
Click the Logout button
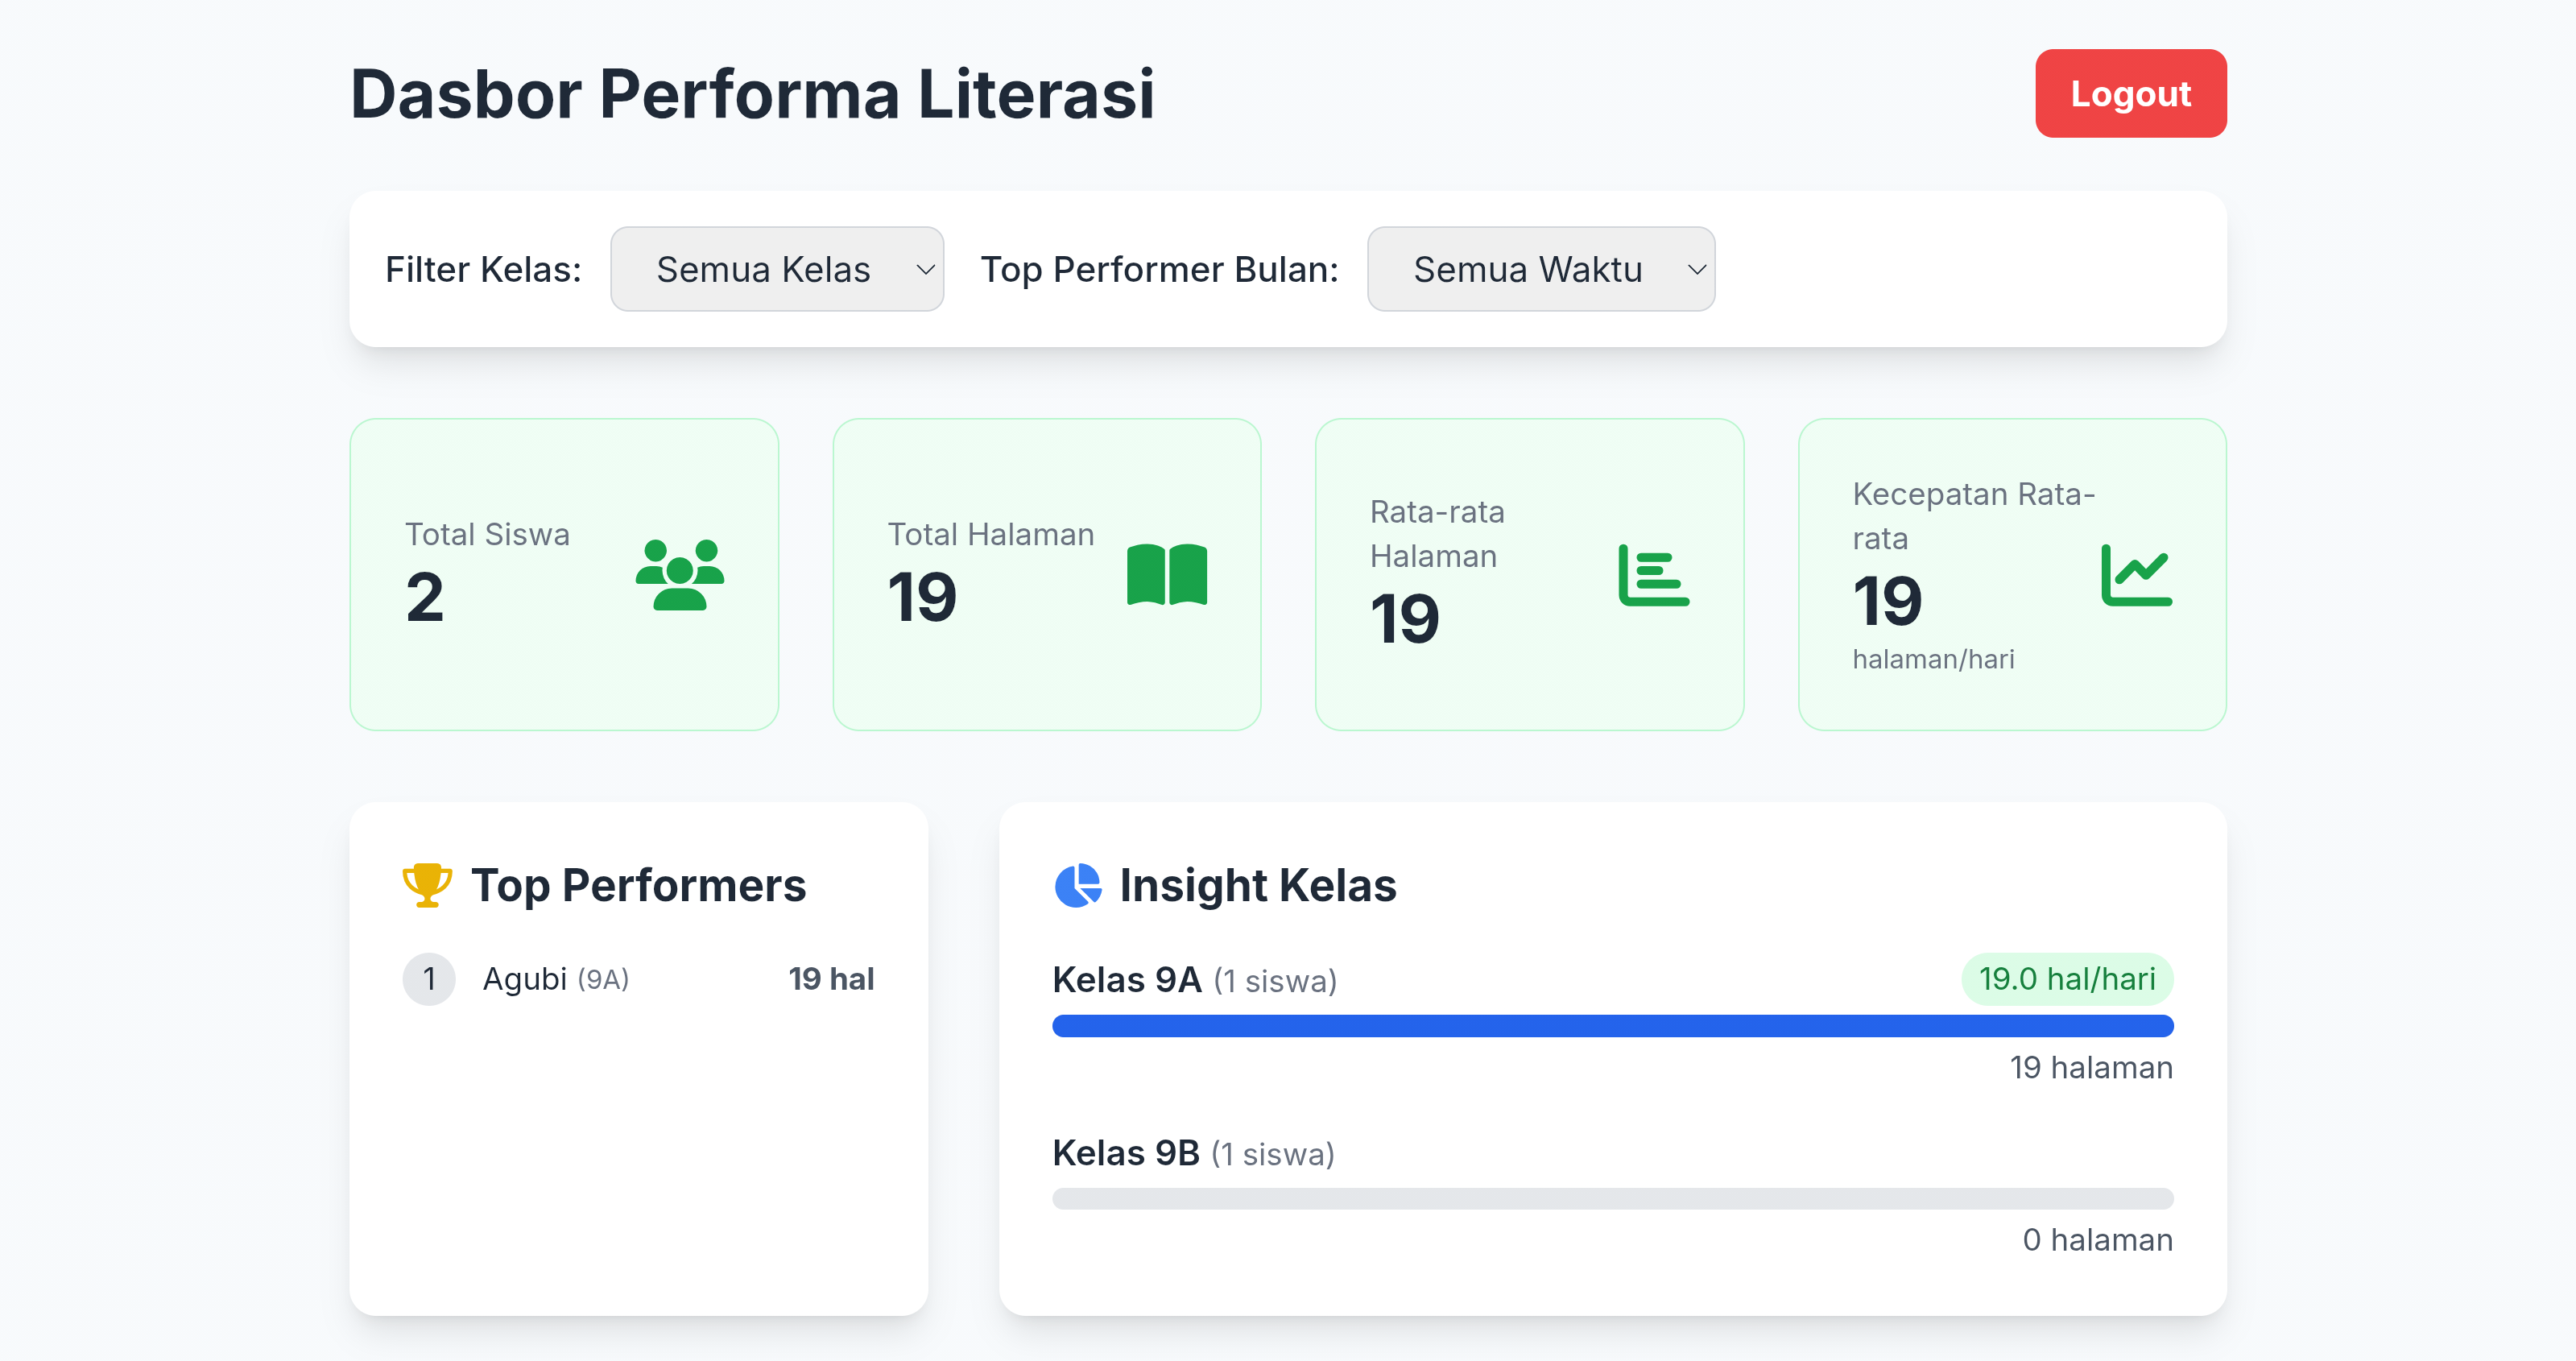click(x=2130, y=93)
